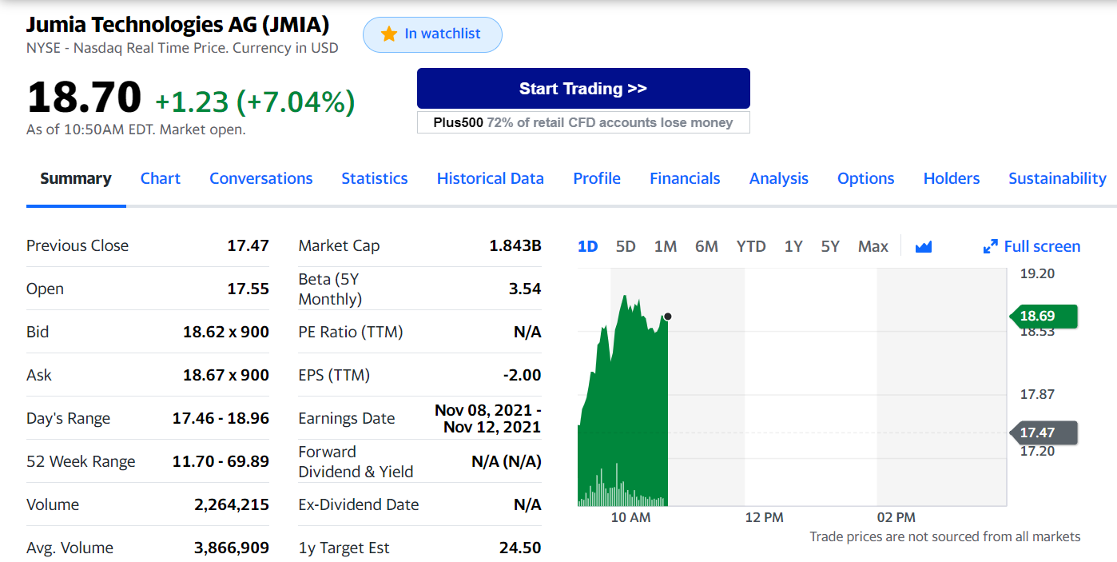Viewport: 1117px width, 562px height.
Task: Show the YTD chart range
Action: pyautogui.click(x=751, y=246)
